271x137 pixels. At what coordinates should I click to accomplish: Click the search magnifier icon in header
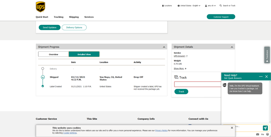[221, 5]
